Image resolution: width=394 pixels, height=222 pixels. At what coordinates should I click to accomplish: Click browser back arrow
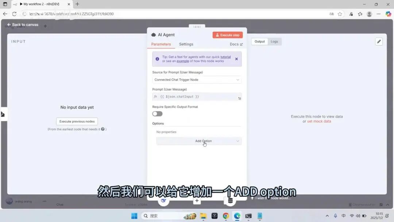(5, 14)
